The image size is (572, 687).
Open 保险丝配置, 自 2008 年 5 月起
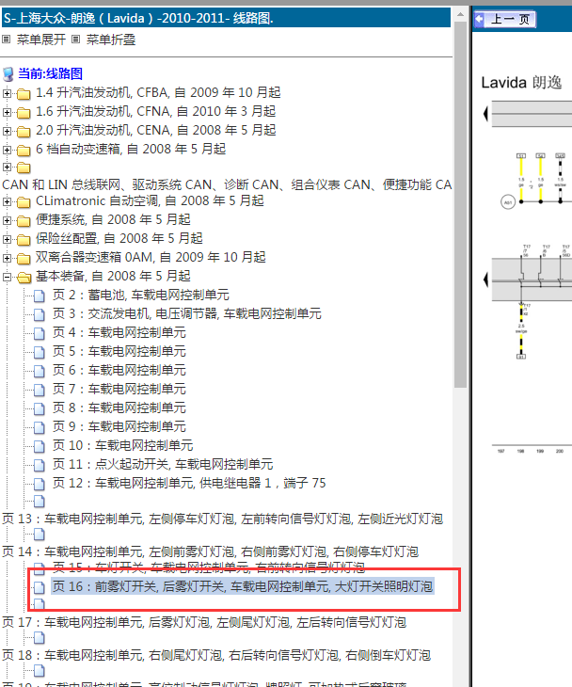(x=119, y=238)
